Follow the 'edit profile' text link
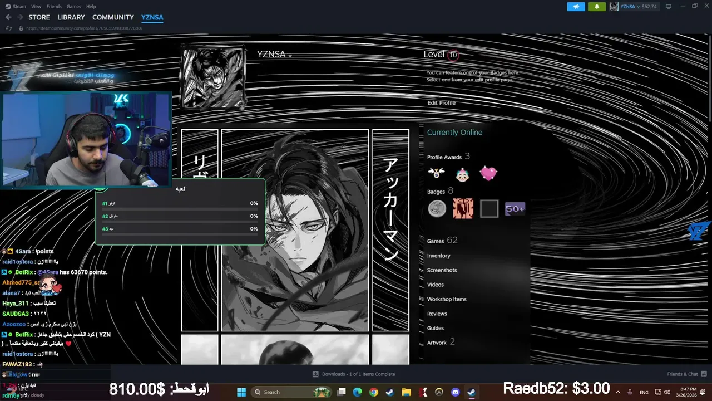This screenshot has height=401, width=712. tap(487, 80)
